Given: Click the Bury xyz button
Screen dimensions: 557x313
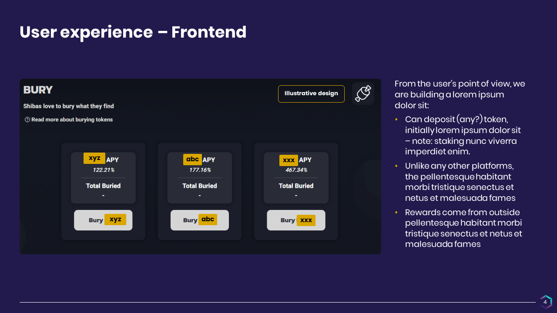Looking at the screenshot, I should (x=103, y=220).
